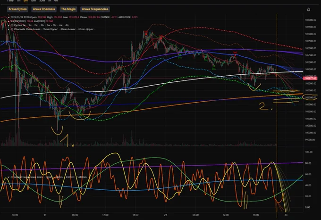Click the 20.00 oscillator axis label

(x=309, y=196)
